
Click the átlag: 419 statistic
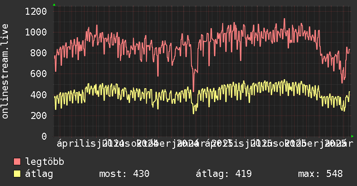pyautogui.click(x=224, y=174)
